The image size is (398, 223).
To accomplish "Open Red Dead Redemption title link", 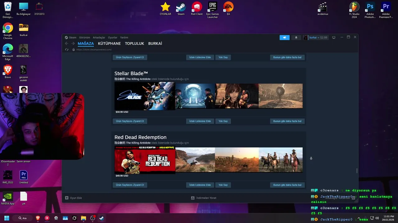I will pyautogui.click(x=140, y=137).
